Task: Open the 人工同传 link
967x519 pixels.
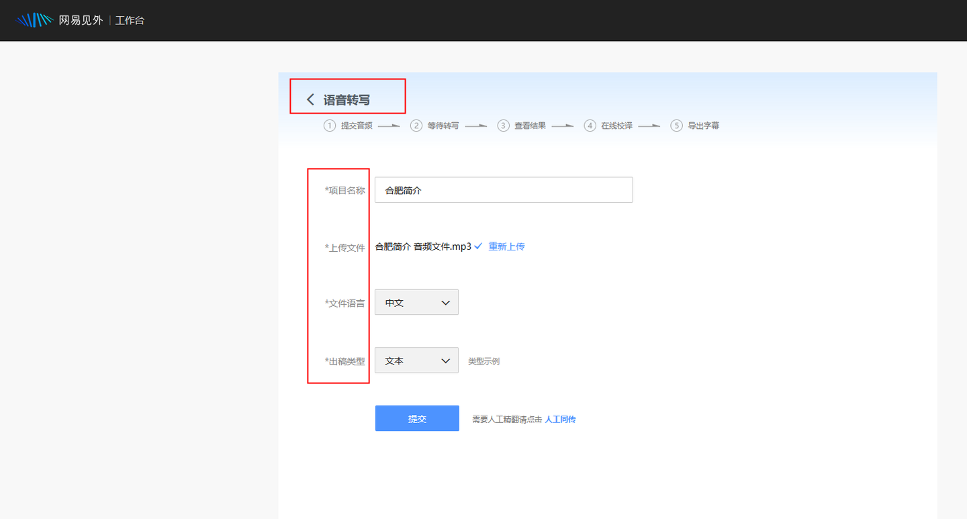Action: pos(560,419)
